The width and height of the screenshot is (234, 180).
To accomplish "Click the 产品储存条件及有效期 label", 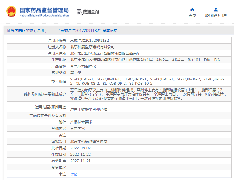I will point(48,115).
